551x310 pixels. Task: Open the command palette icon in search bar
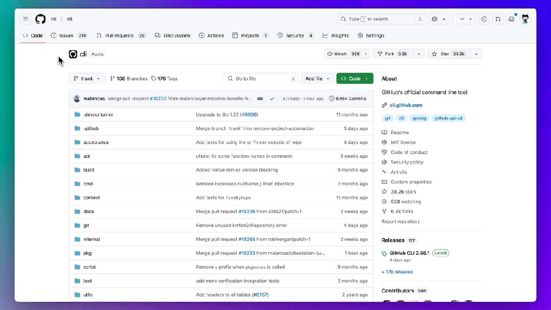pyautogui.click(x=420, y=19)
